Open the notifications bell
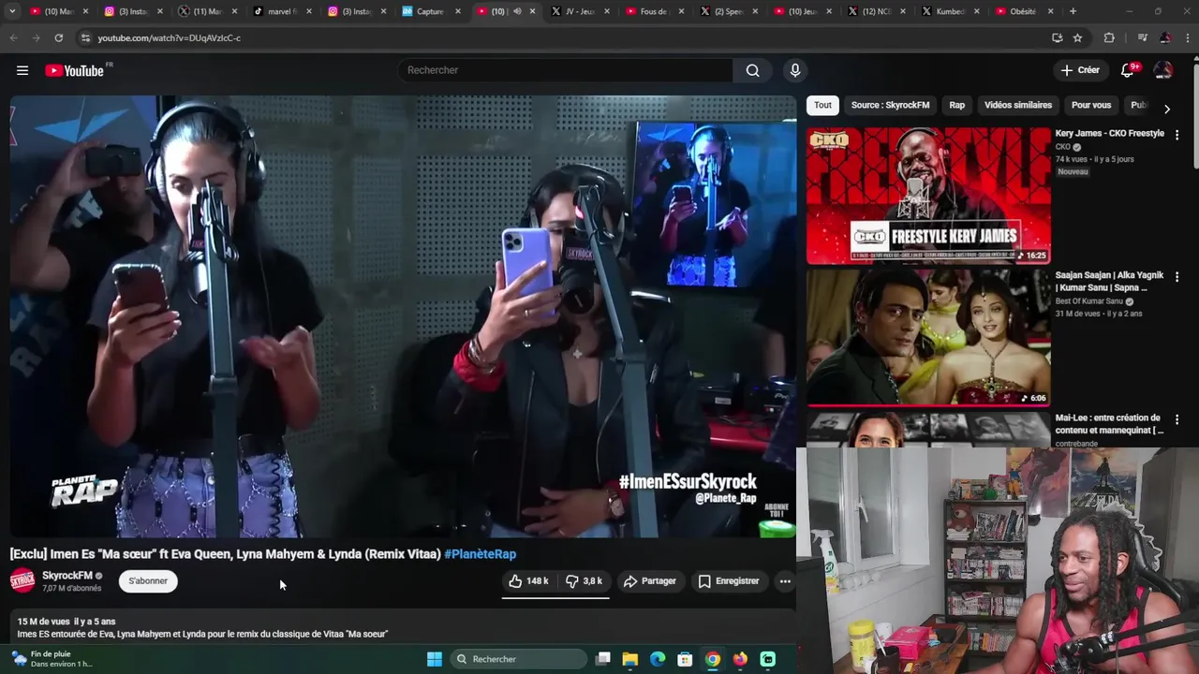Image resolution: width=1199 pixels, height=674 pixels. click(x=1128, y=70)
